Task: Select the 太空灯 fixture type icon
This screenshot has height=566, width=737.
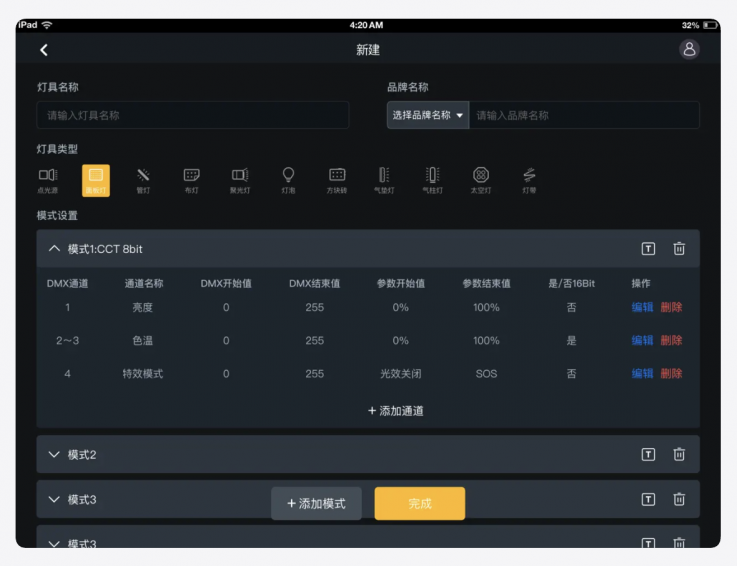Action: 481,179
